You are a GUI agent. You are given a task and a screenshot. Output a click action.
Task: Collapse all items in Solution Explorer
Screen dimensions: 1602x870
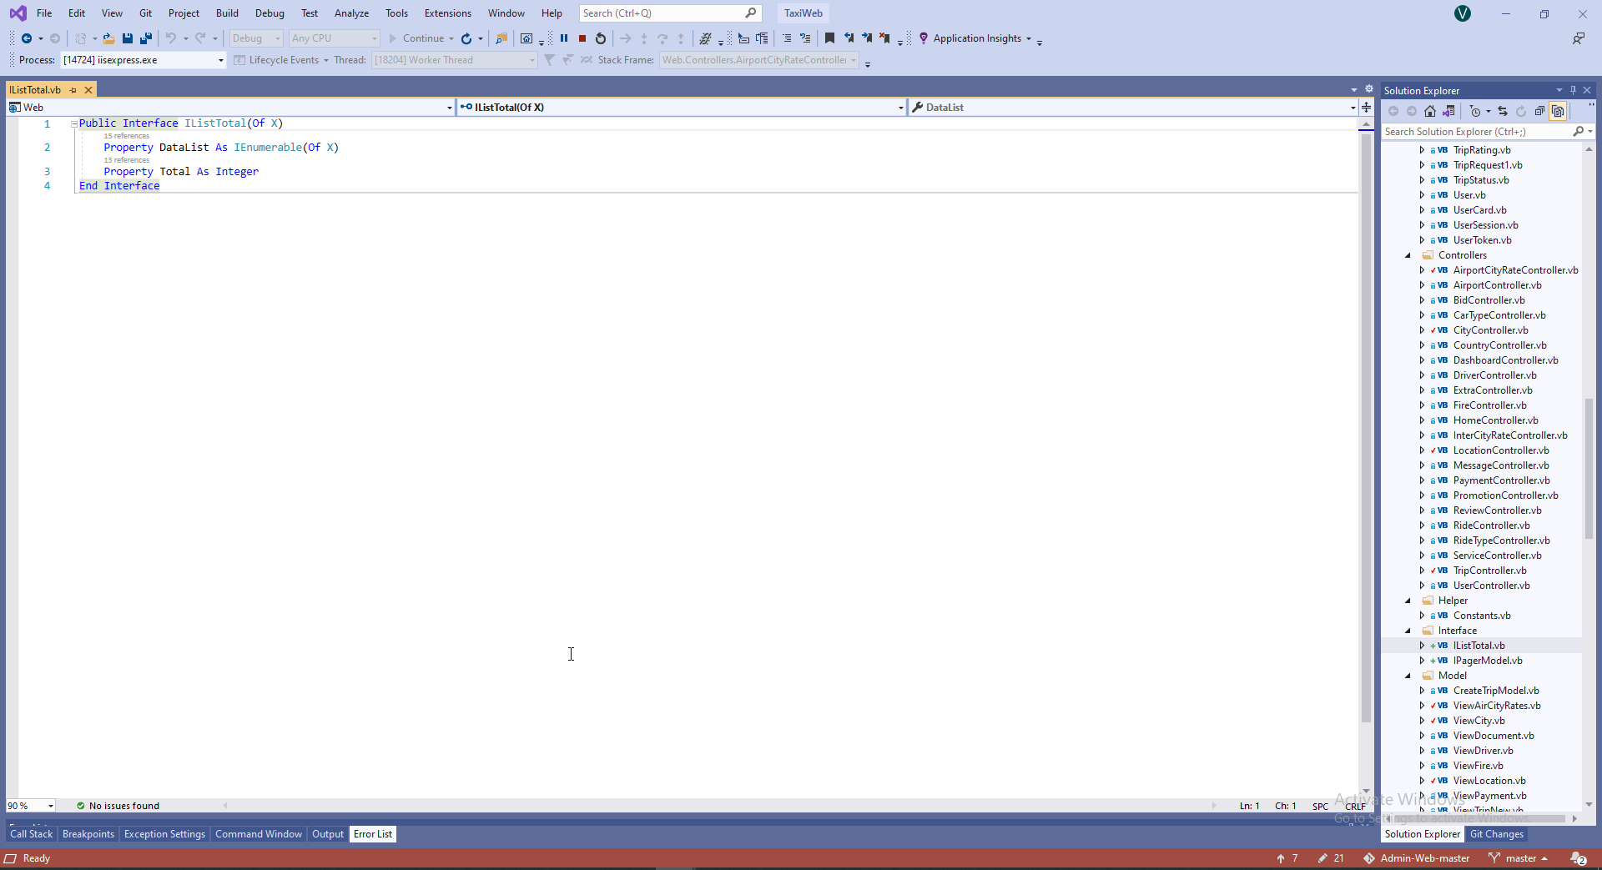[1539, 111]
